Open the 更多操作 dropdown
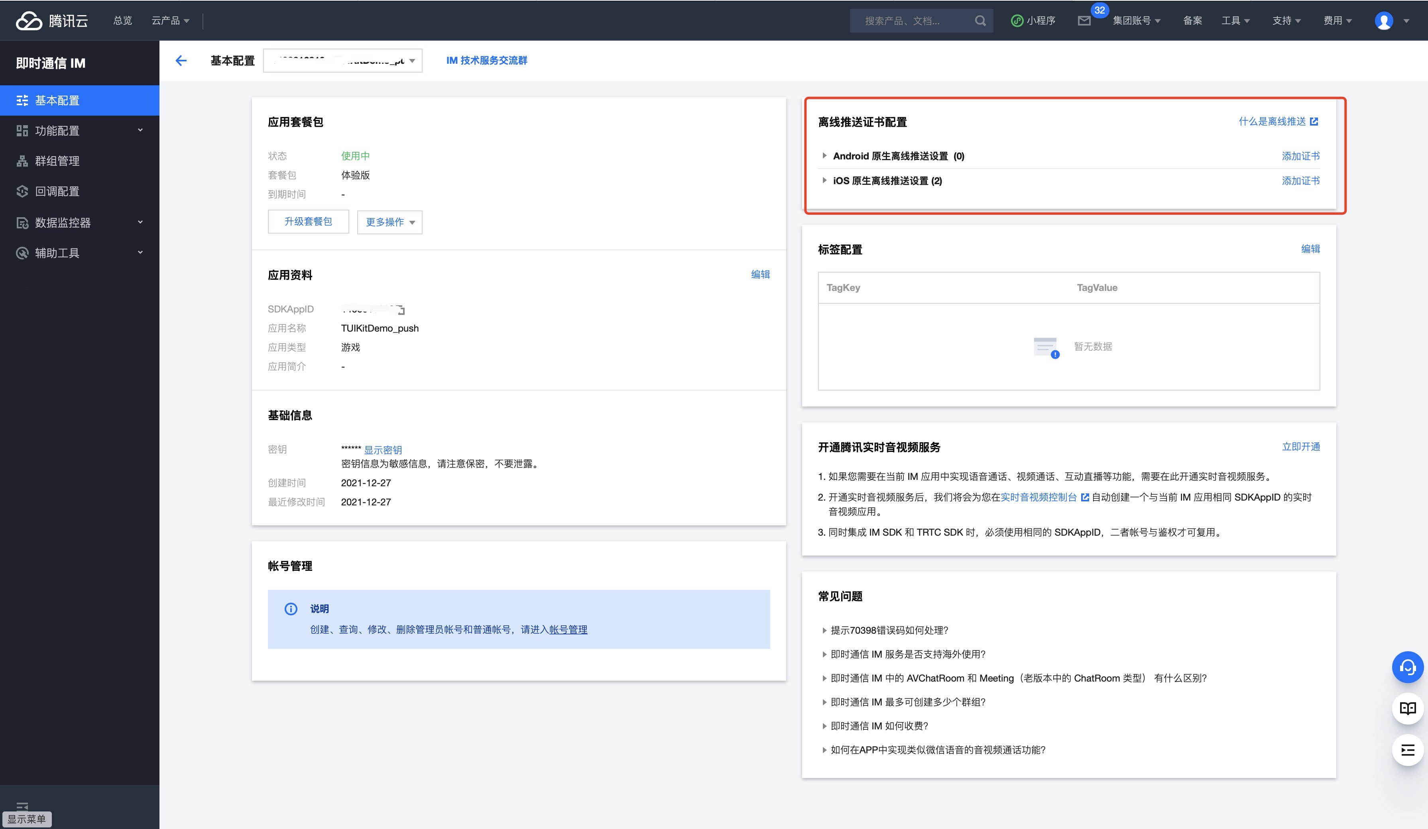Screen dimensions: 1428x829 click(x=389, y=222)
